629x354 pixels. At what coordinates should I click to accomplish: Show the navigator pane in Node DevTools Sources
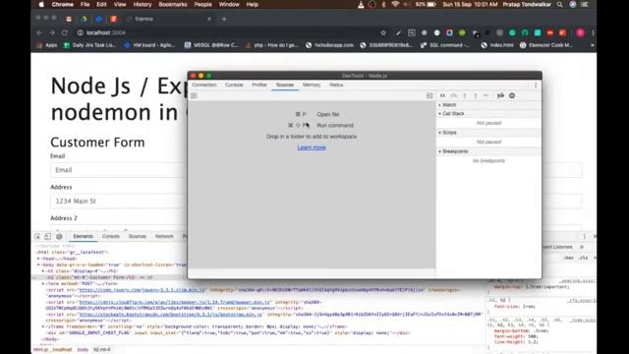(194, 95)
